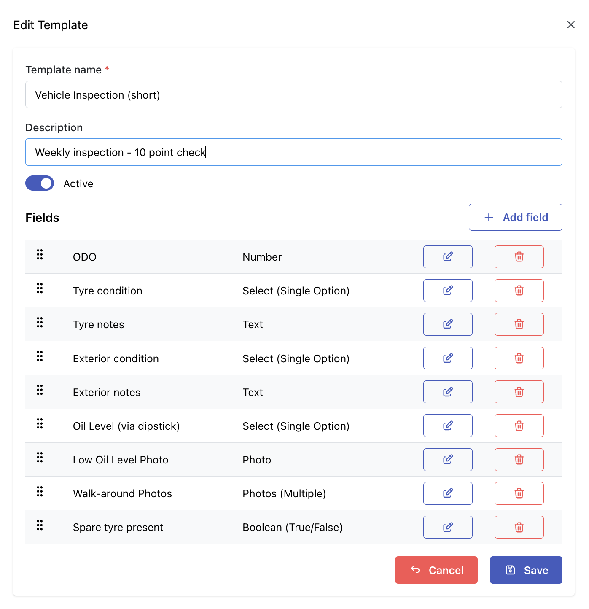Save the template changes
Viewport: 589px width, 609px height.
[x=526, y=570]
